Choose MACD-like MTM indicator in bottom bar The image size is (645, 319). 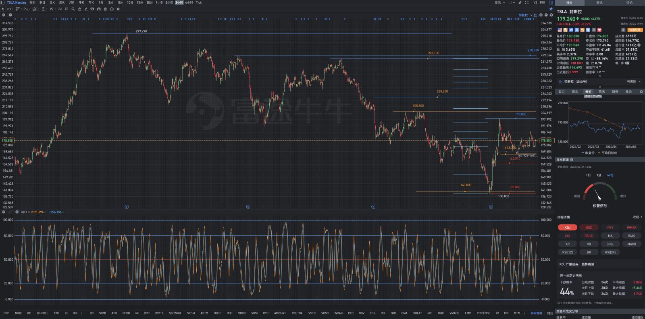pyautogui.click(x=517, y=313)
